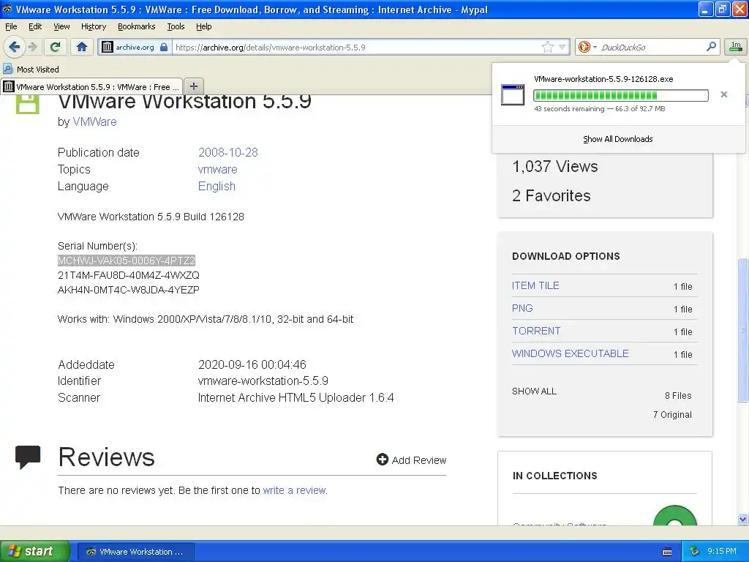Click the Reviews speech bubble icon
749x562 pixels.
click(x=28, y=457)
